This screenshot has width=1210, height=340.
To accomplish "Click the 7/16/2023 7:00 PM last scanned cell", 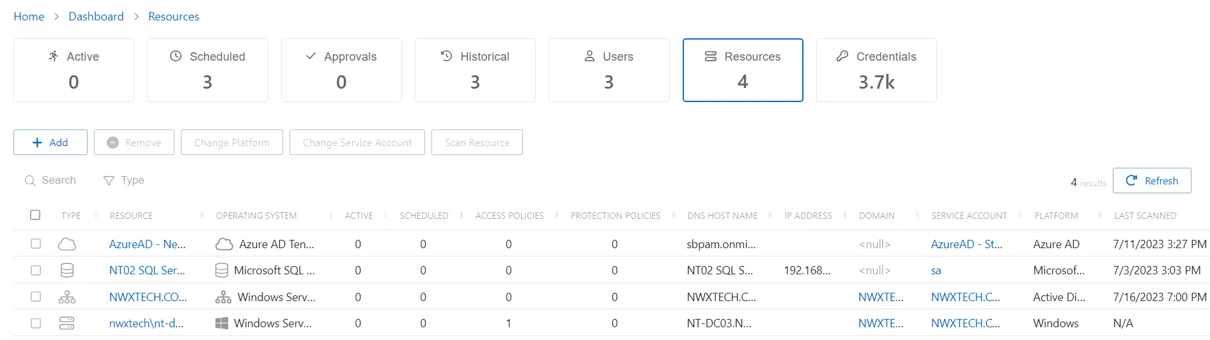I will tap(1160, 297).
